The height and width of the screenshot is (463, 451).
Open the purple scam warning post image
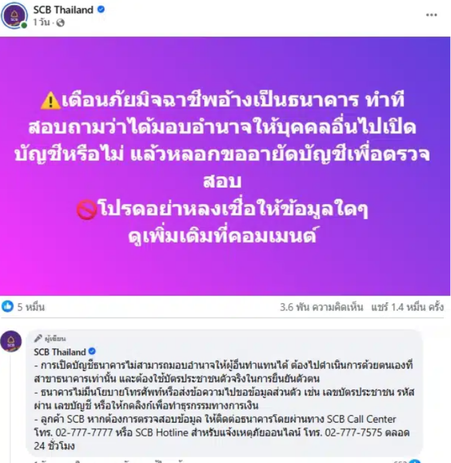225,166
